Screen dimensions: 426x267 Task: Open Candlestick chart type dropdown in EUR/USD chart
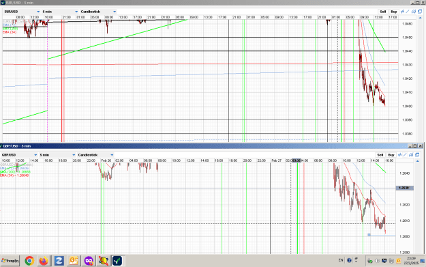pyautogui.click(x=98, y=12)
